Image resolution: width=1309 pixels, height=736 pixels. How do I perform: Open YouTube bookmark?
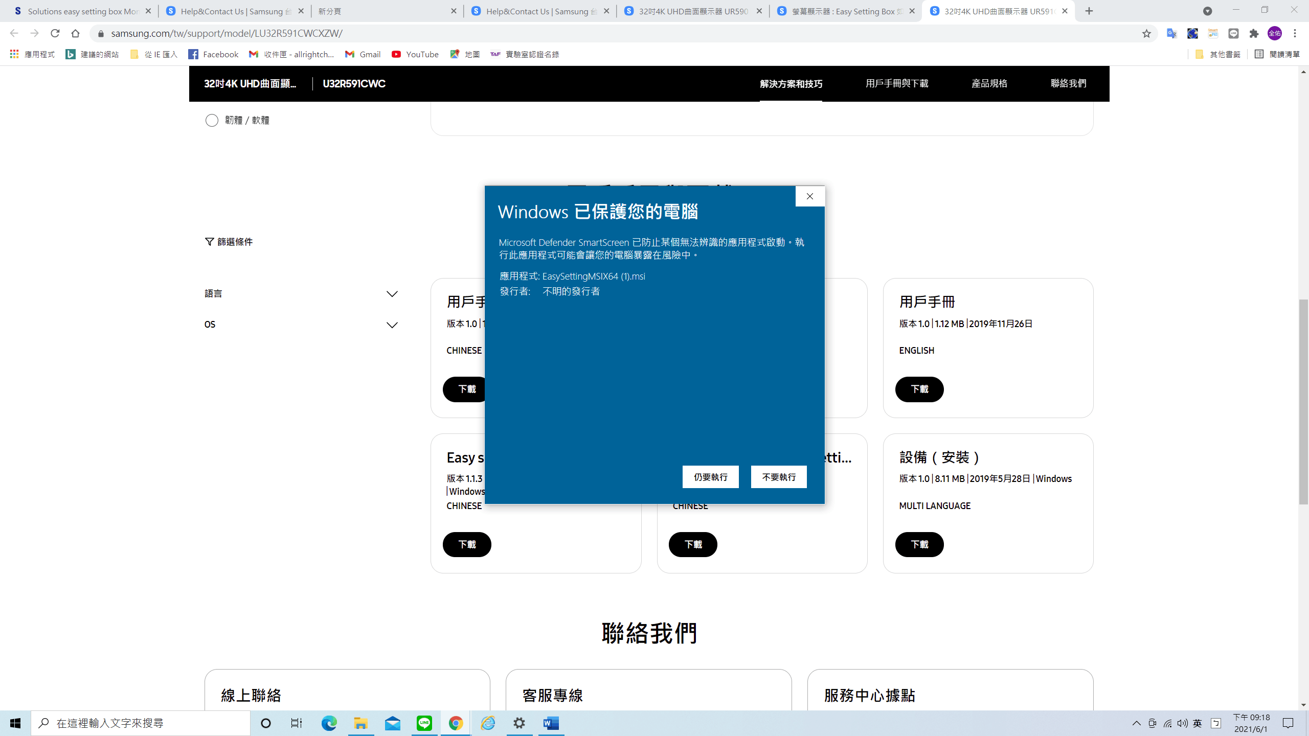415,54
